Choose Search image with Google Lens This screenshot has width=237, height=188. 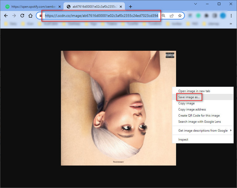pos(199,122)
